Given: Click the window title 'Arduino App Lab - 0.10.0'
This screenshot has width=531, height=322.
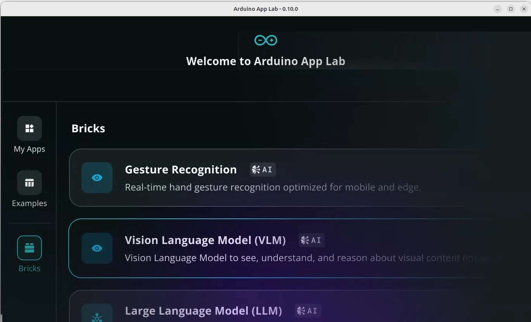Looking at the screenshot, I should coord(266,9).
